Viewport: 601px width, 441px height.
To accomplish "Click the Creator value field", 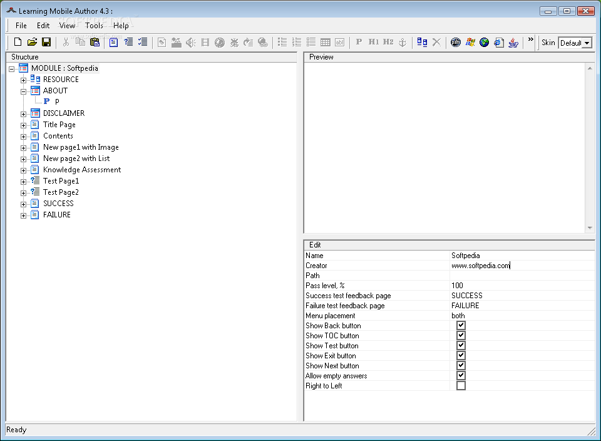I will (x=522, y=266).
